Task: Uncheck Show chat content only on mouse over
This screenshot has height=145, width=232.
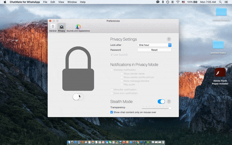Action: click(x=112, y=112)
